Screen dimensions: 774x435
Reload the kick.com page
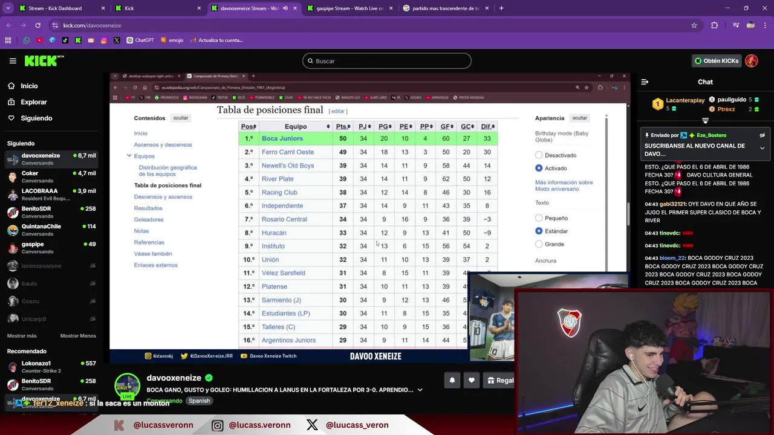point(37,25)
